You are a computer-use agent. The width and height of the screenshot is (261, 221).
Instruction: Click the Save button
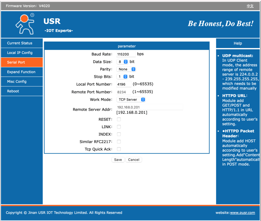coord(118,160)
